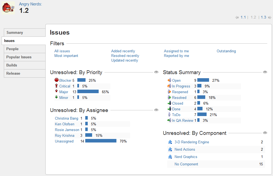Click the 3-D Rendering Engine puzzle icon
273x176 pixels.
coord(170,142)
